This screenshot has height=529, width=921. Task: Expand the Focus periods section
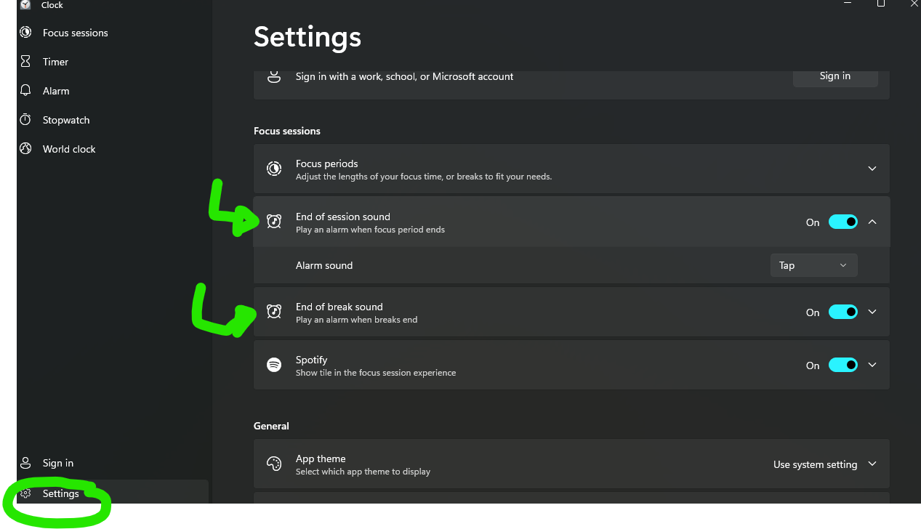click(x=872, y=169)
